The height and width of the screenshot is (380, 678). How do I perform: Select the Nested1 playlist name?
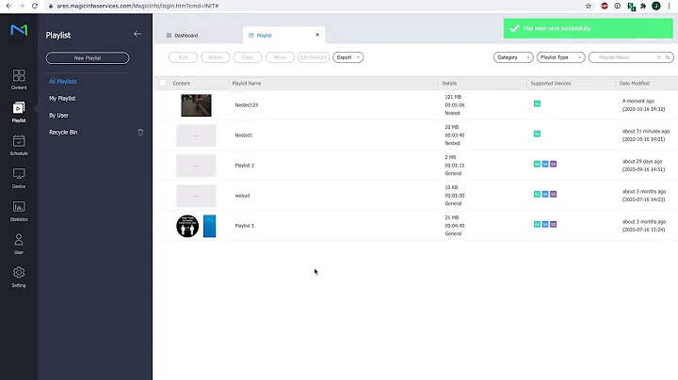pos(244,135)
